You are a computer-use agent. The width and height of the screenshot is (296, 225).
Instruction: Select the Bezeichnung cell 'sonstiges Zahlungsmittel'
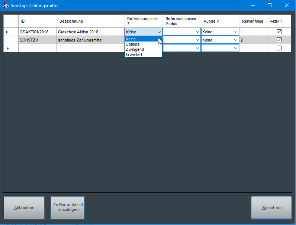click(90, 40)
